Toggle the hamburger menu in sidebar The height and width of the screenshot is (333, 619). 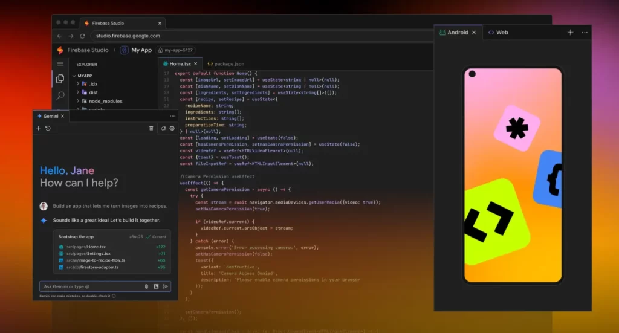click(x=60, y=63)
